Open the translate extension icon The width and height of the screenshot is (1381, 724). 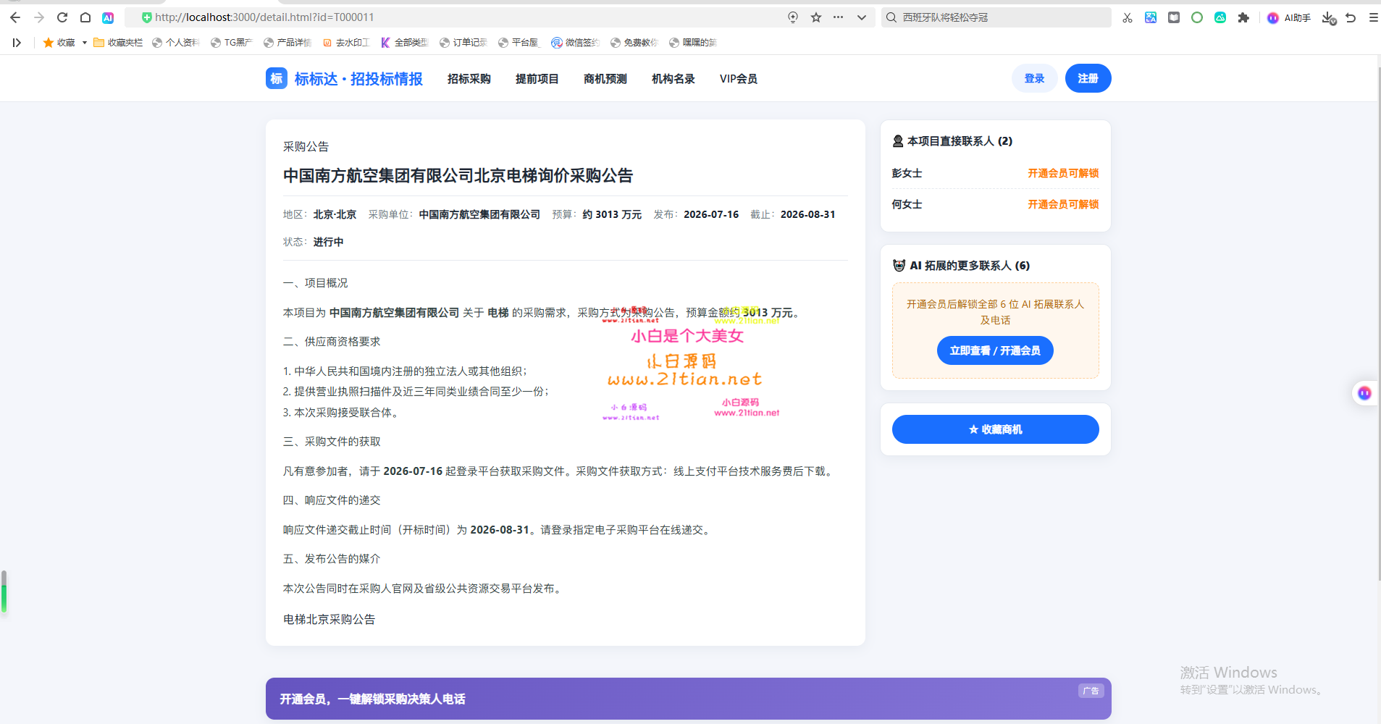(x=1151, y=17)
